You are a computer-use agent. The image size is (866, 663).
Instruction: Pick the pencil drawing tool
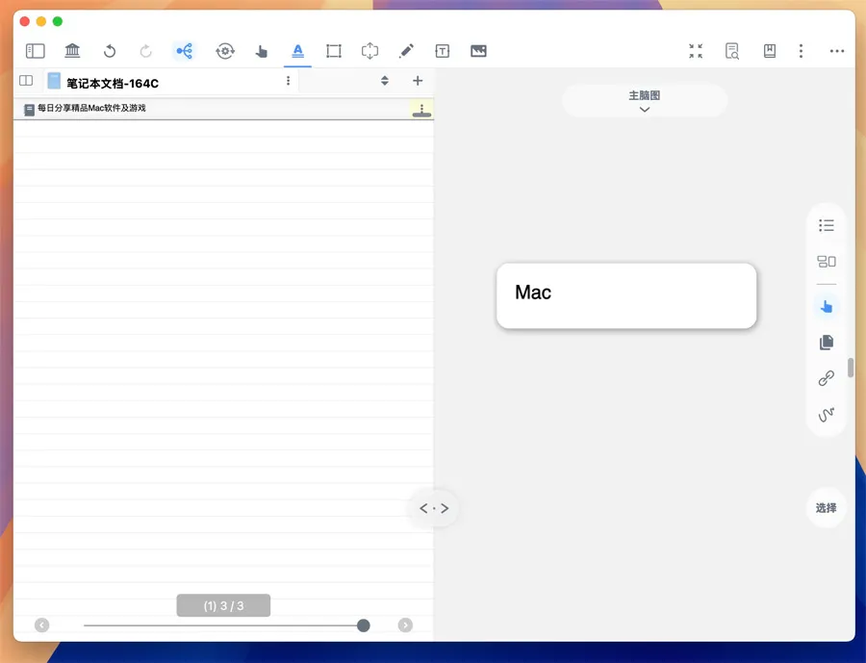pyautogui.click(x=406, y=51)
